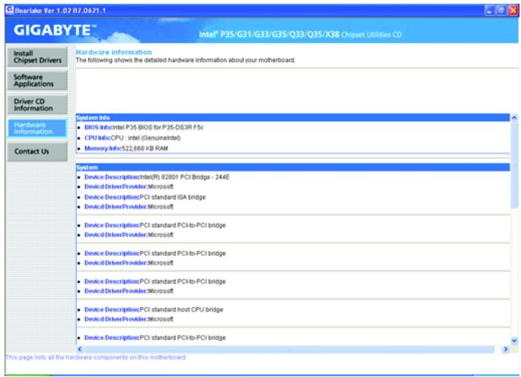Click the Bearlake Ver 1.02 title text

60,11
